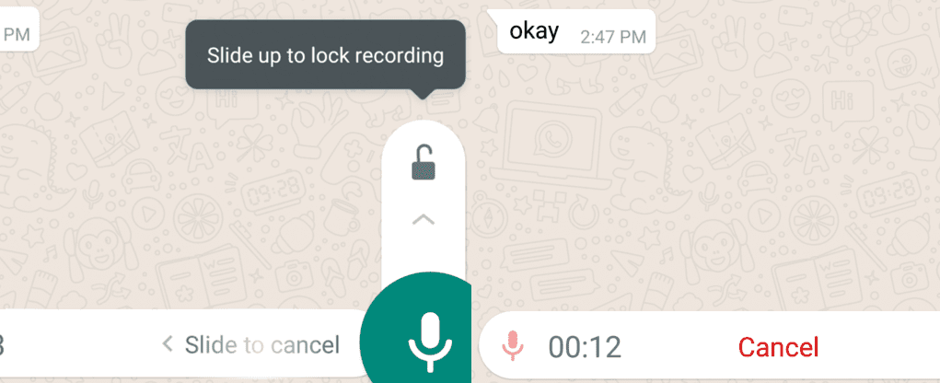Dismiss the Slide up to lock recording tooltip
Viewport: 940px width, 383px height.
(326, 55)
